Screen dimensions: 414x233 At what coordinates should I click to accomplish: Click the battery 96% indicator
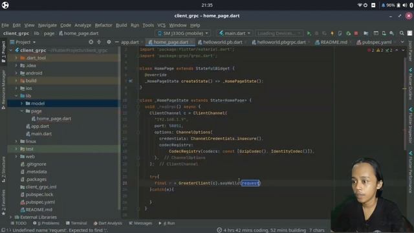click(x=390, y=5)
